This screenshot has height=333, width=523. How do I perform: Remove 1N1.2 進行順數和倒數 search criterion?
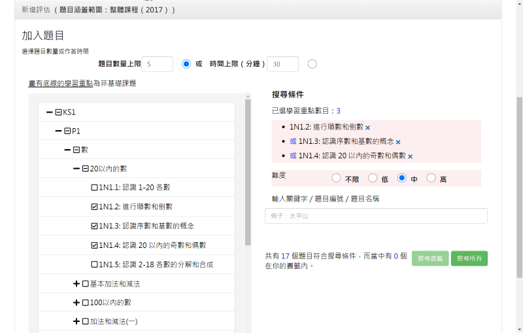(x=367, y=128)
